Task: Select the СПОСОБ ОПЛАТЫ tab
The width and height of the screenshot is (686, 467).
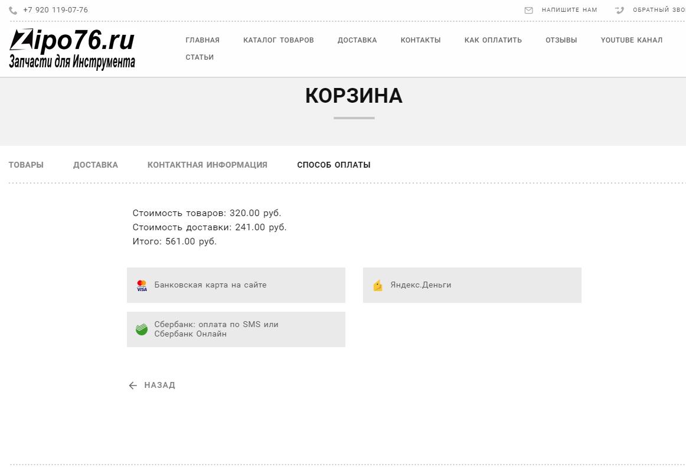Action: pos(334,165)
